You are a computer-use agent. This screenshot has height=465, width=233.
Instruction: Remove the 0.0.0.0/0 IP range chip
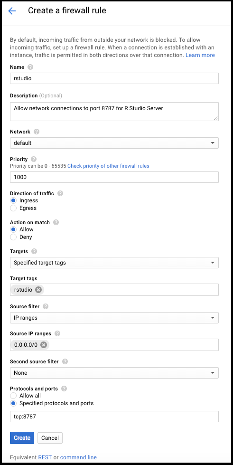point(44,345)
